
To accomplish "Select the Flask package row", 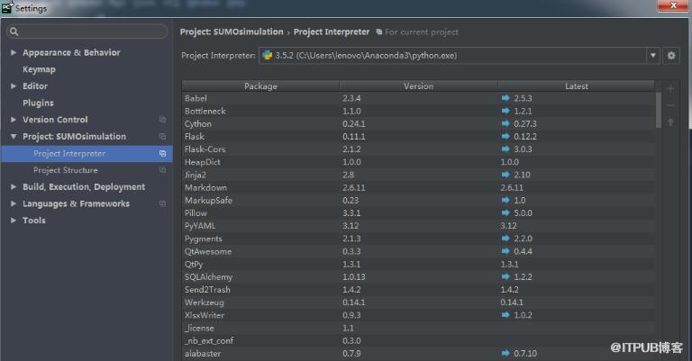I will point(418,137).
